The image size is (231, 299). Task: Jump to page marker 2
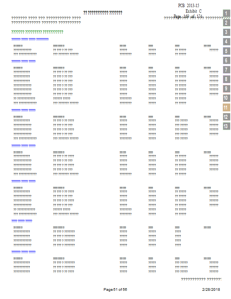click(226, 23)
